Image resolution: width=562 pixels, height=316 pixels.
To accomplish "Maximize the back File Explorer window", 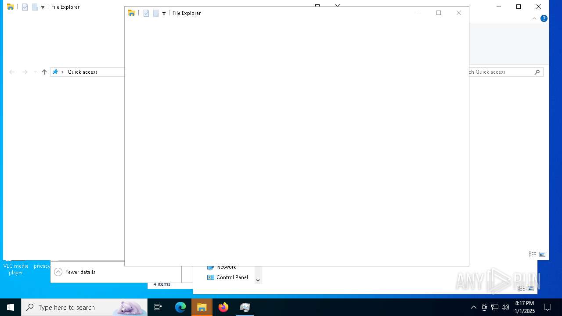I will tap(519, 7).
